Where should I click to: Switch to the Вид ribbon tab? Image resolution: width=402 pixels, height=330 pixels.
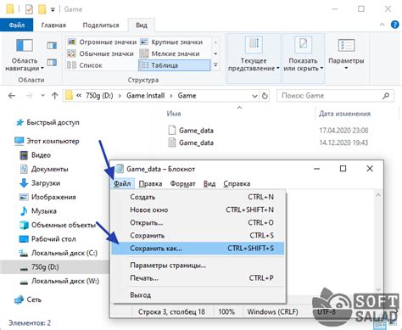(142, 25)
